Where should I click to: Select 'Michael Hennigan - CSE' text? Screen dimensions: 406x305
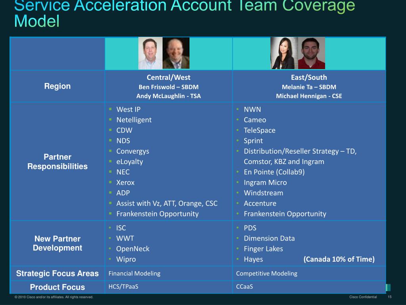309,96
